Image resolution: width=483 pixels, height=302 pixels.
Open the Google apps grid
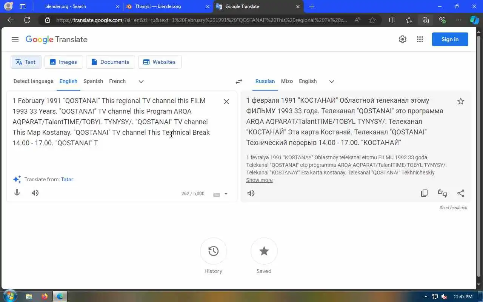point(420,39)
